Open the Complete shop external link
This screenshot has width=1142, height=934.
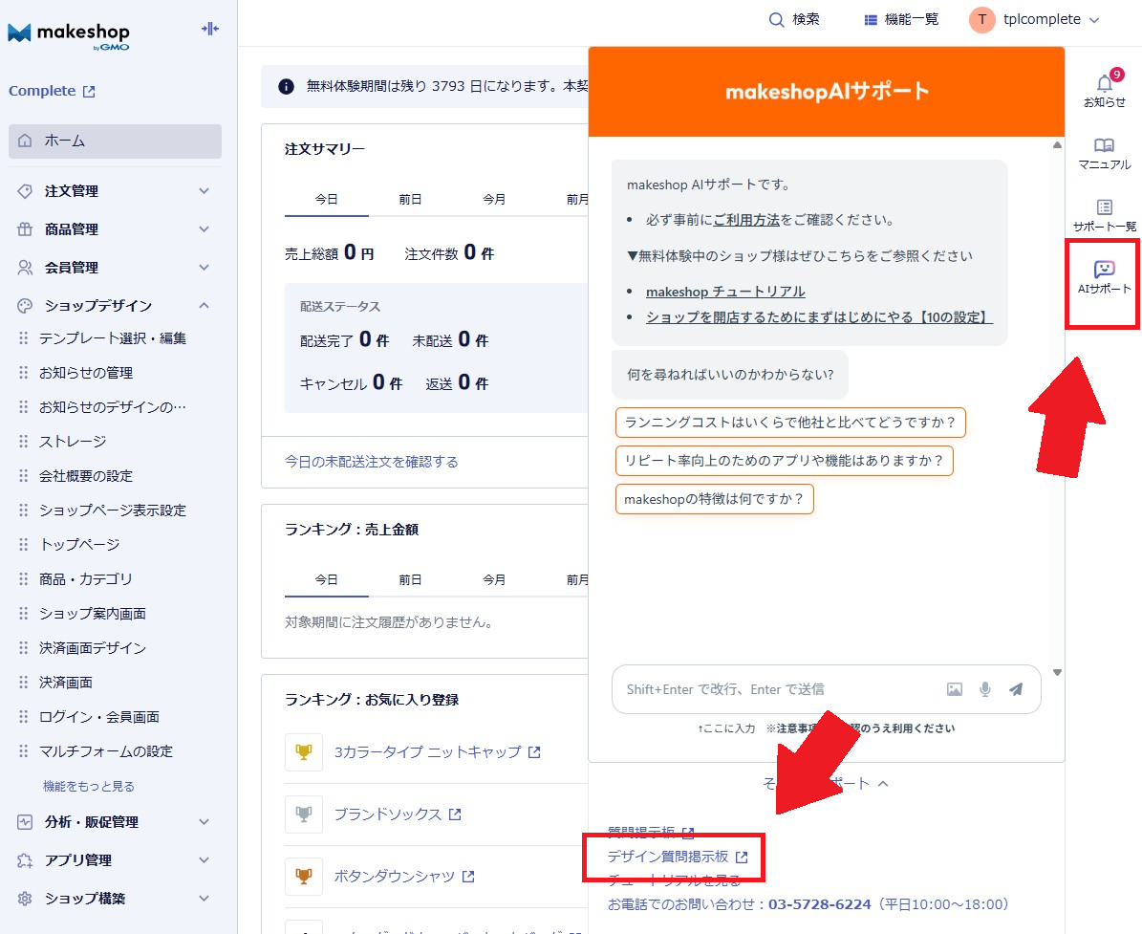pyautogui.click(x=52, y=91)
